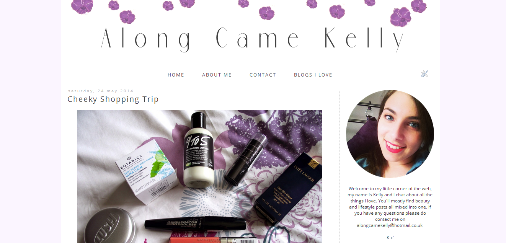The image size is (506, 243).
Task: Click the Along Came Kelly blog header
Action: pyautogui.click(x=253, y=39)
